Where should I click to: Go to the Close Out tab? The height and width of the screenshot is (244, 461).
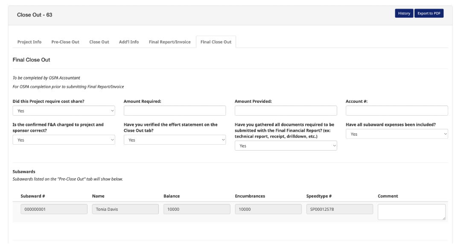(99, 42)
